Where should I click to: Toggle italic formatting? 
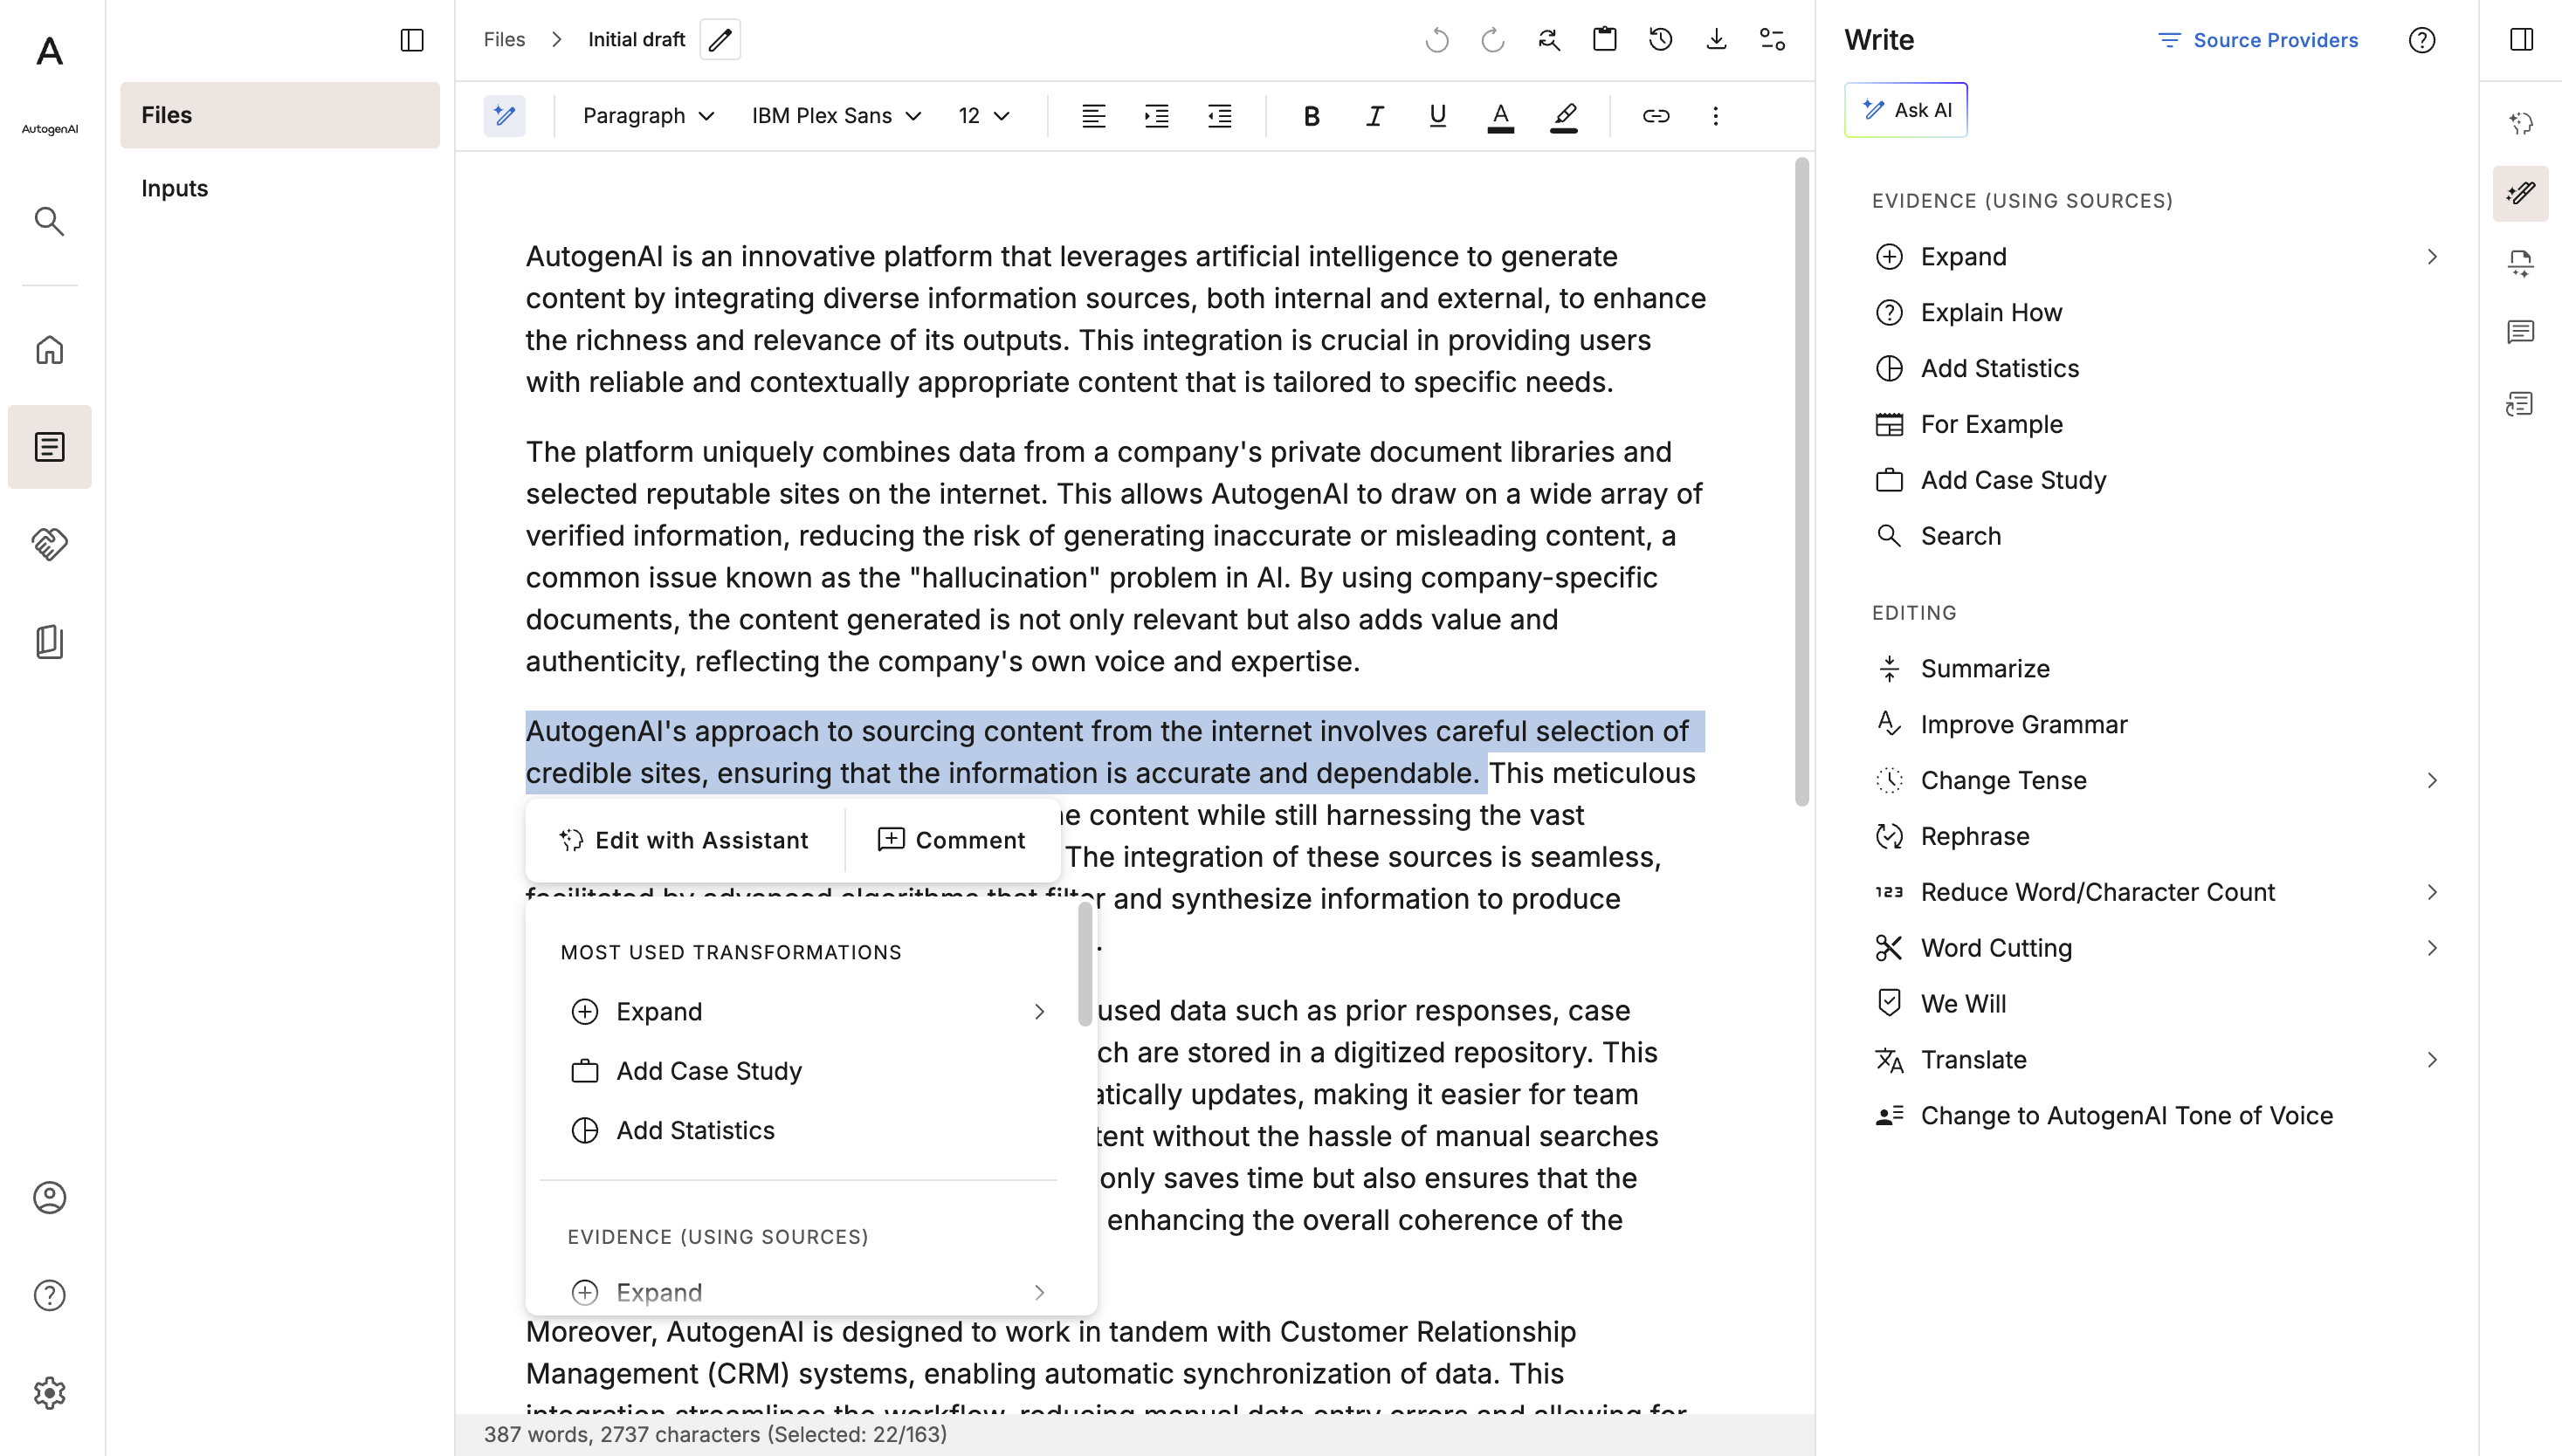tap(1374, 116)
